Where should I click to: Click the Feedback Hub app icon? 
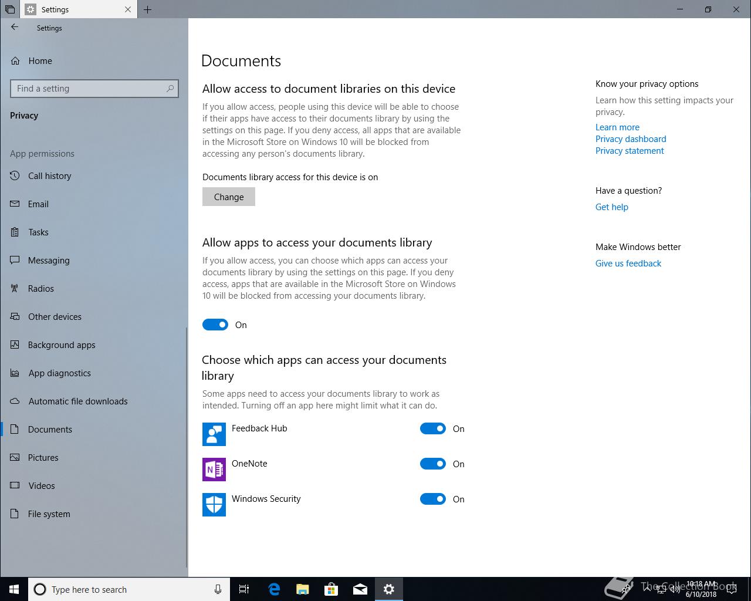(x=214, y=434)
